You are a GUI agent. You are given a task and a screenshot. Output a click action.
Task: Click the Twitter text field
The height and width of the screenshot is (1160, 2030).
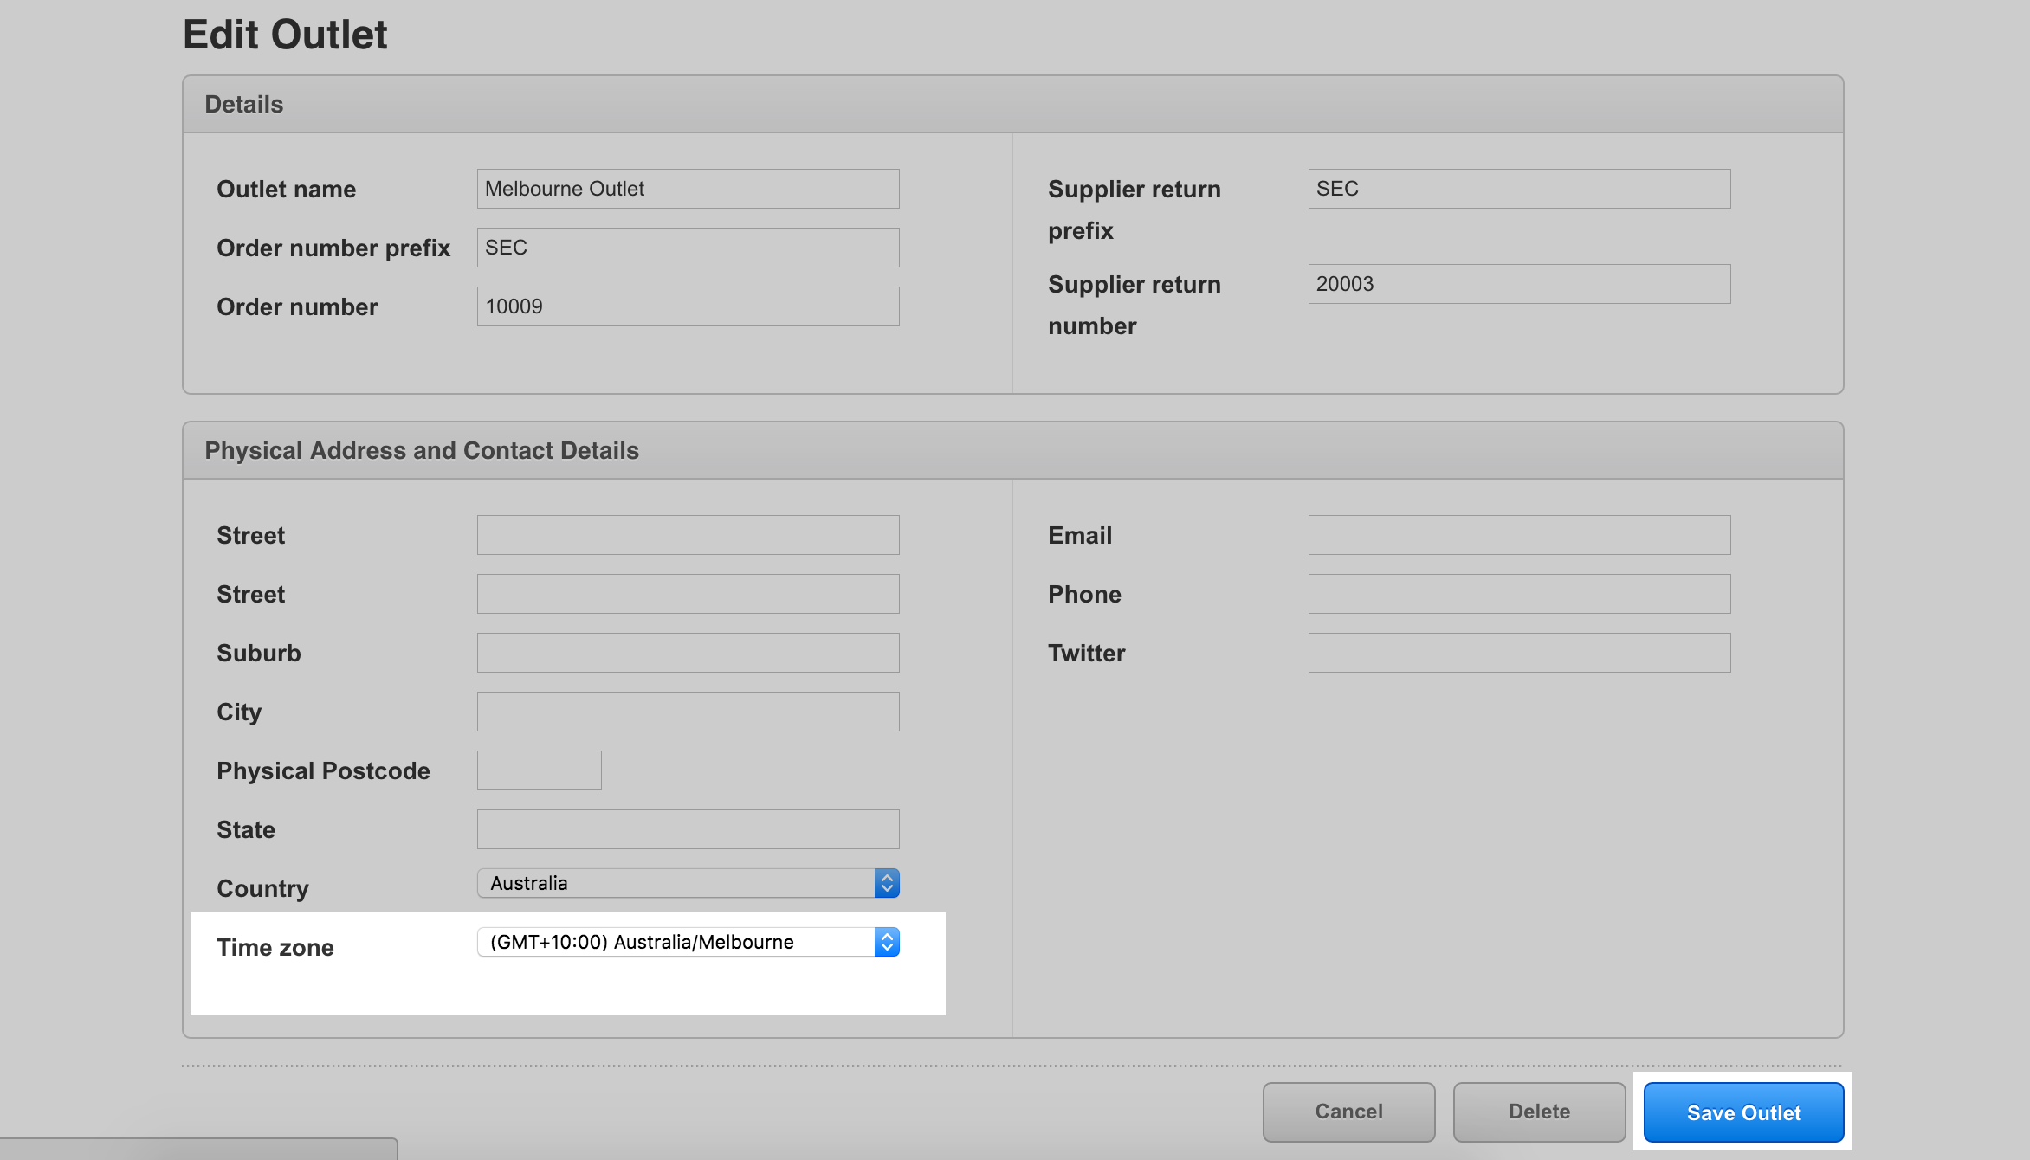[x=1519, y=653]
